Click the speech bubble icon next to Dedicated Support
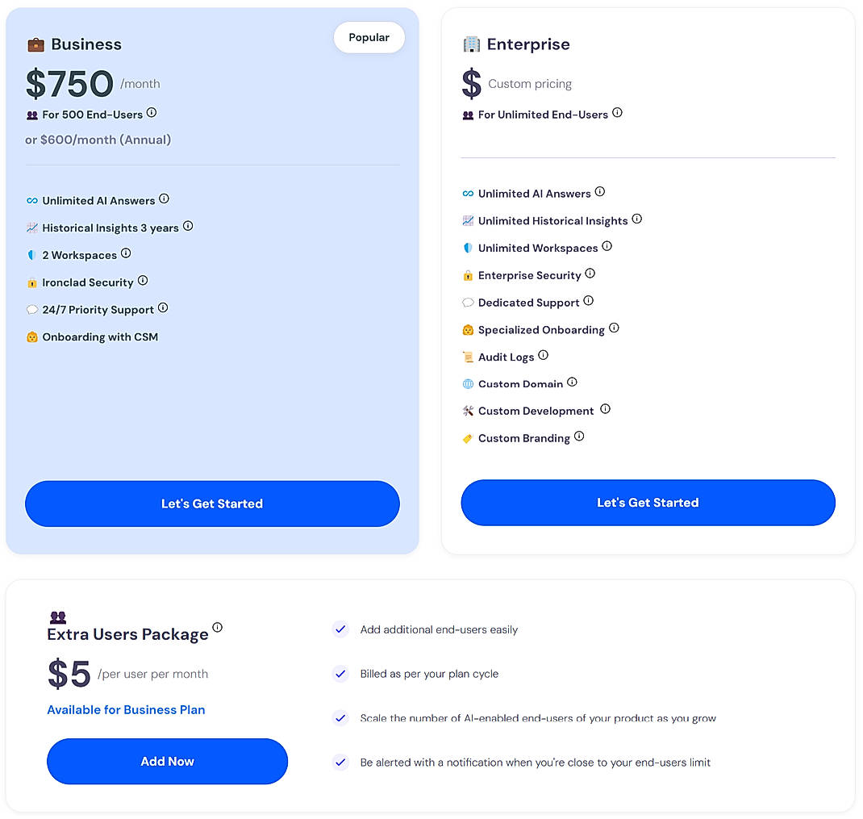Screen dimensions: 863x819 (467, 302)
